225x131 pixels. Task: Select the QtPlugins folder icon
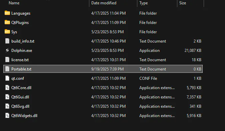click(7, 22)
